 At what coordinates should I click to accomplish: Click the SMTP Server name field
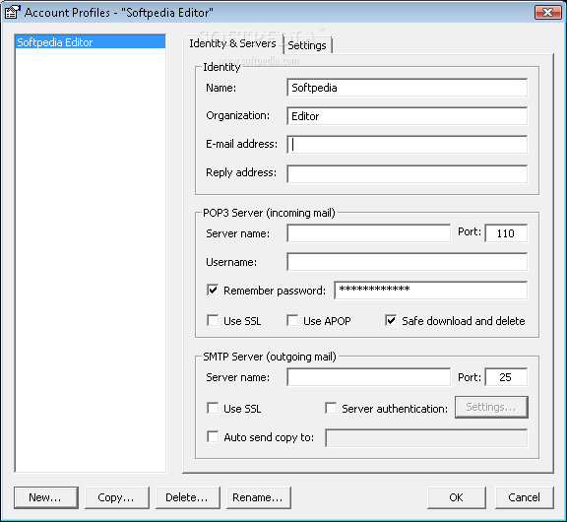[368, 377]
